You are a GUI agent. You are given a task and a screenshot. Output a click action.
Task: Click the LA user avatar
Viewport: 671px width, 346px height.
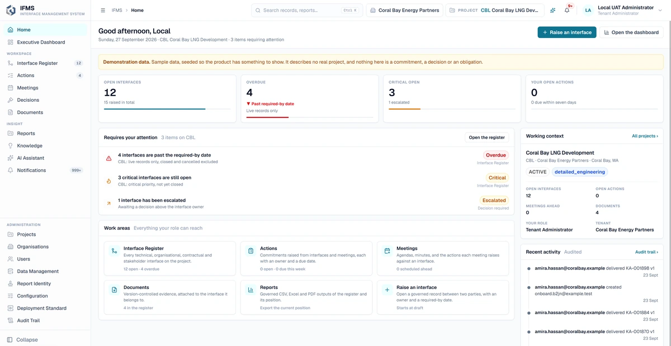click(588, 10)
